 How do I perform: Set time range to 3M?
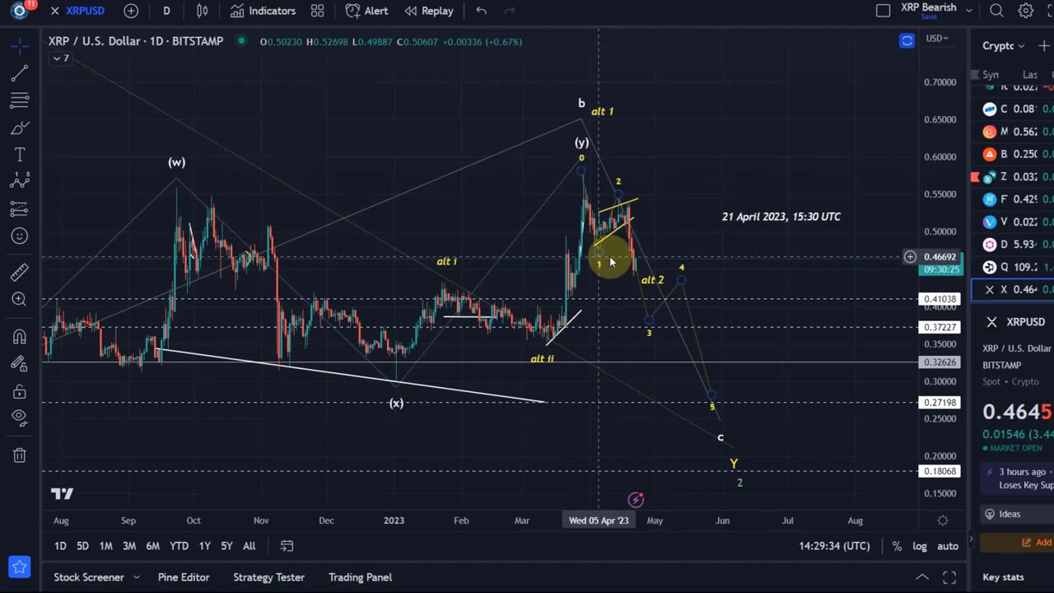click(129, 546)
